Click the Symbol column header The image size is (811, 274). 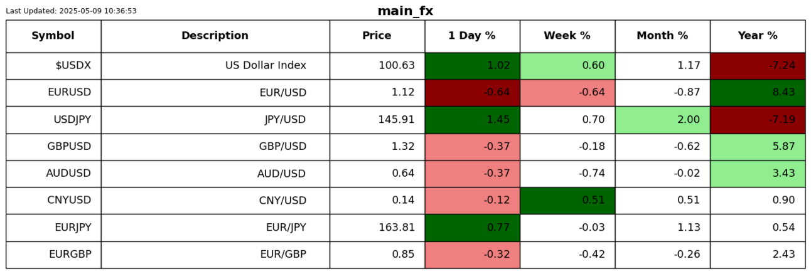coord(53,36)
